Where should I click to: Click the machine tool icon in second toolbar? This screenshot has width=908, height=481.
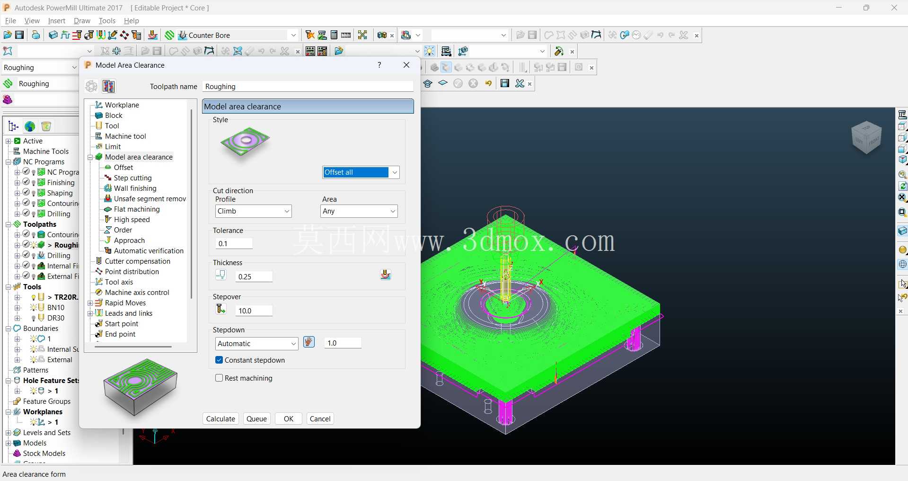[x=446, y=51]
